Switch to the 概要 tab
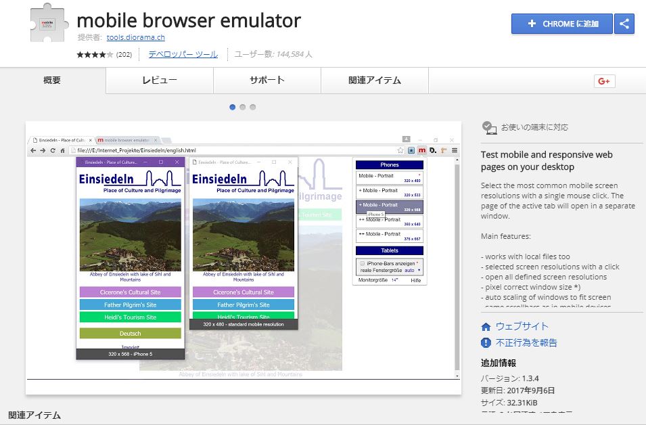This screenshot has width=646, height=425. (52, 80)
